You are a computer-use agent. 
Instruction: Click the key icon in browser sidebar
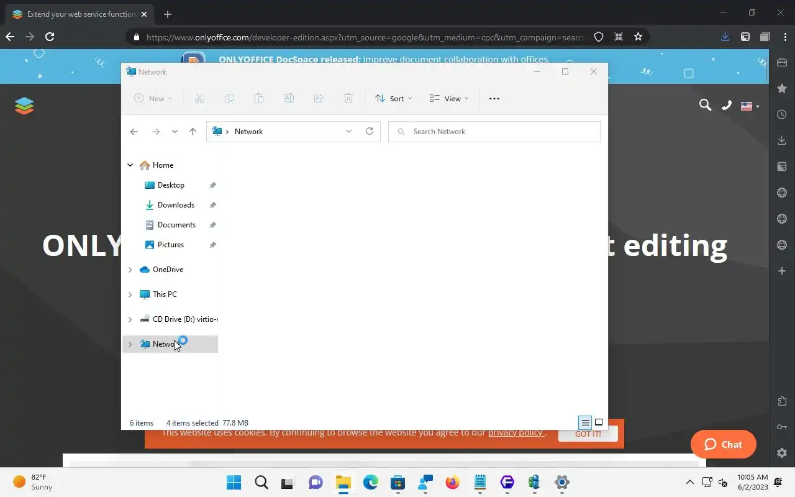782,427
